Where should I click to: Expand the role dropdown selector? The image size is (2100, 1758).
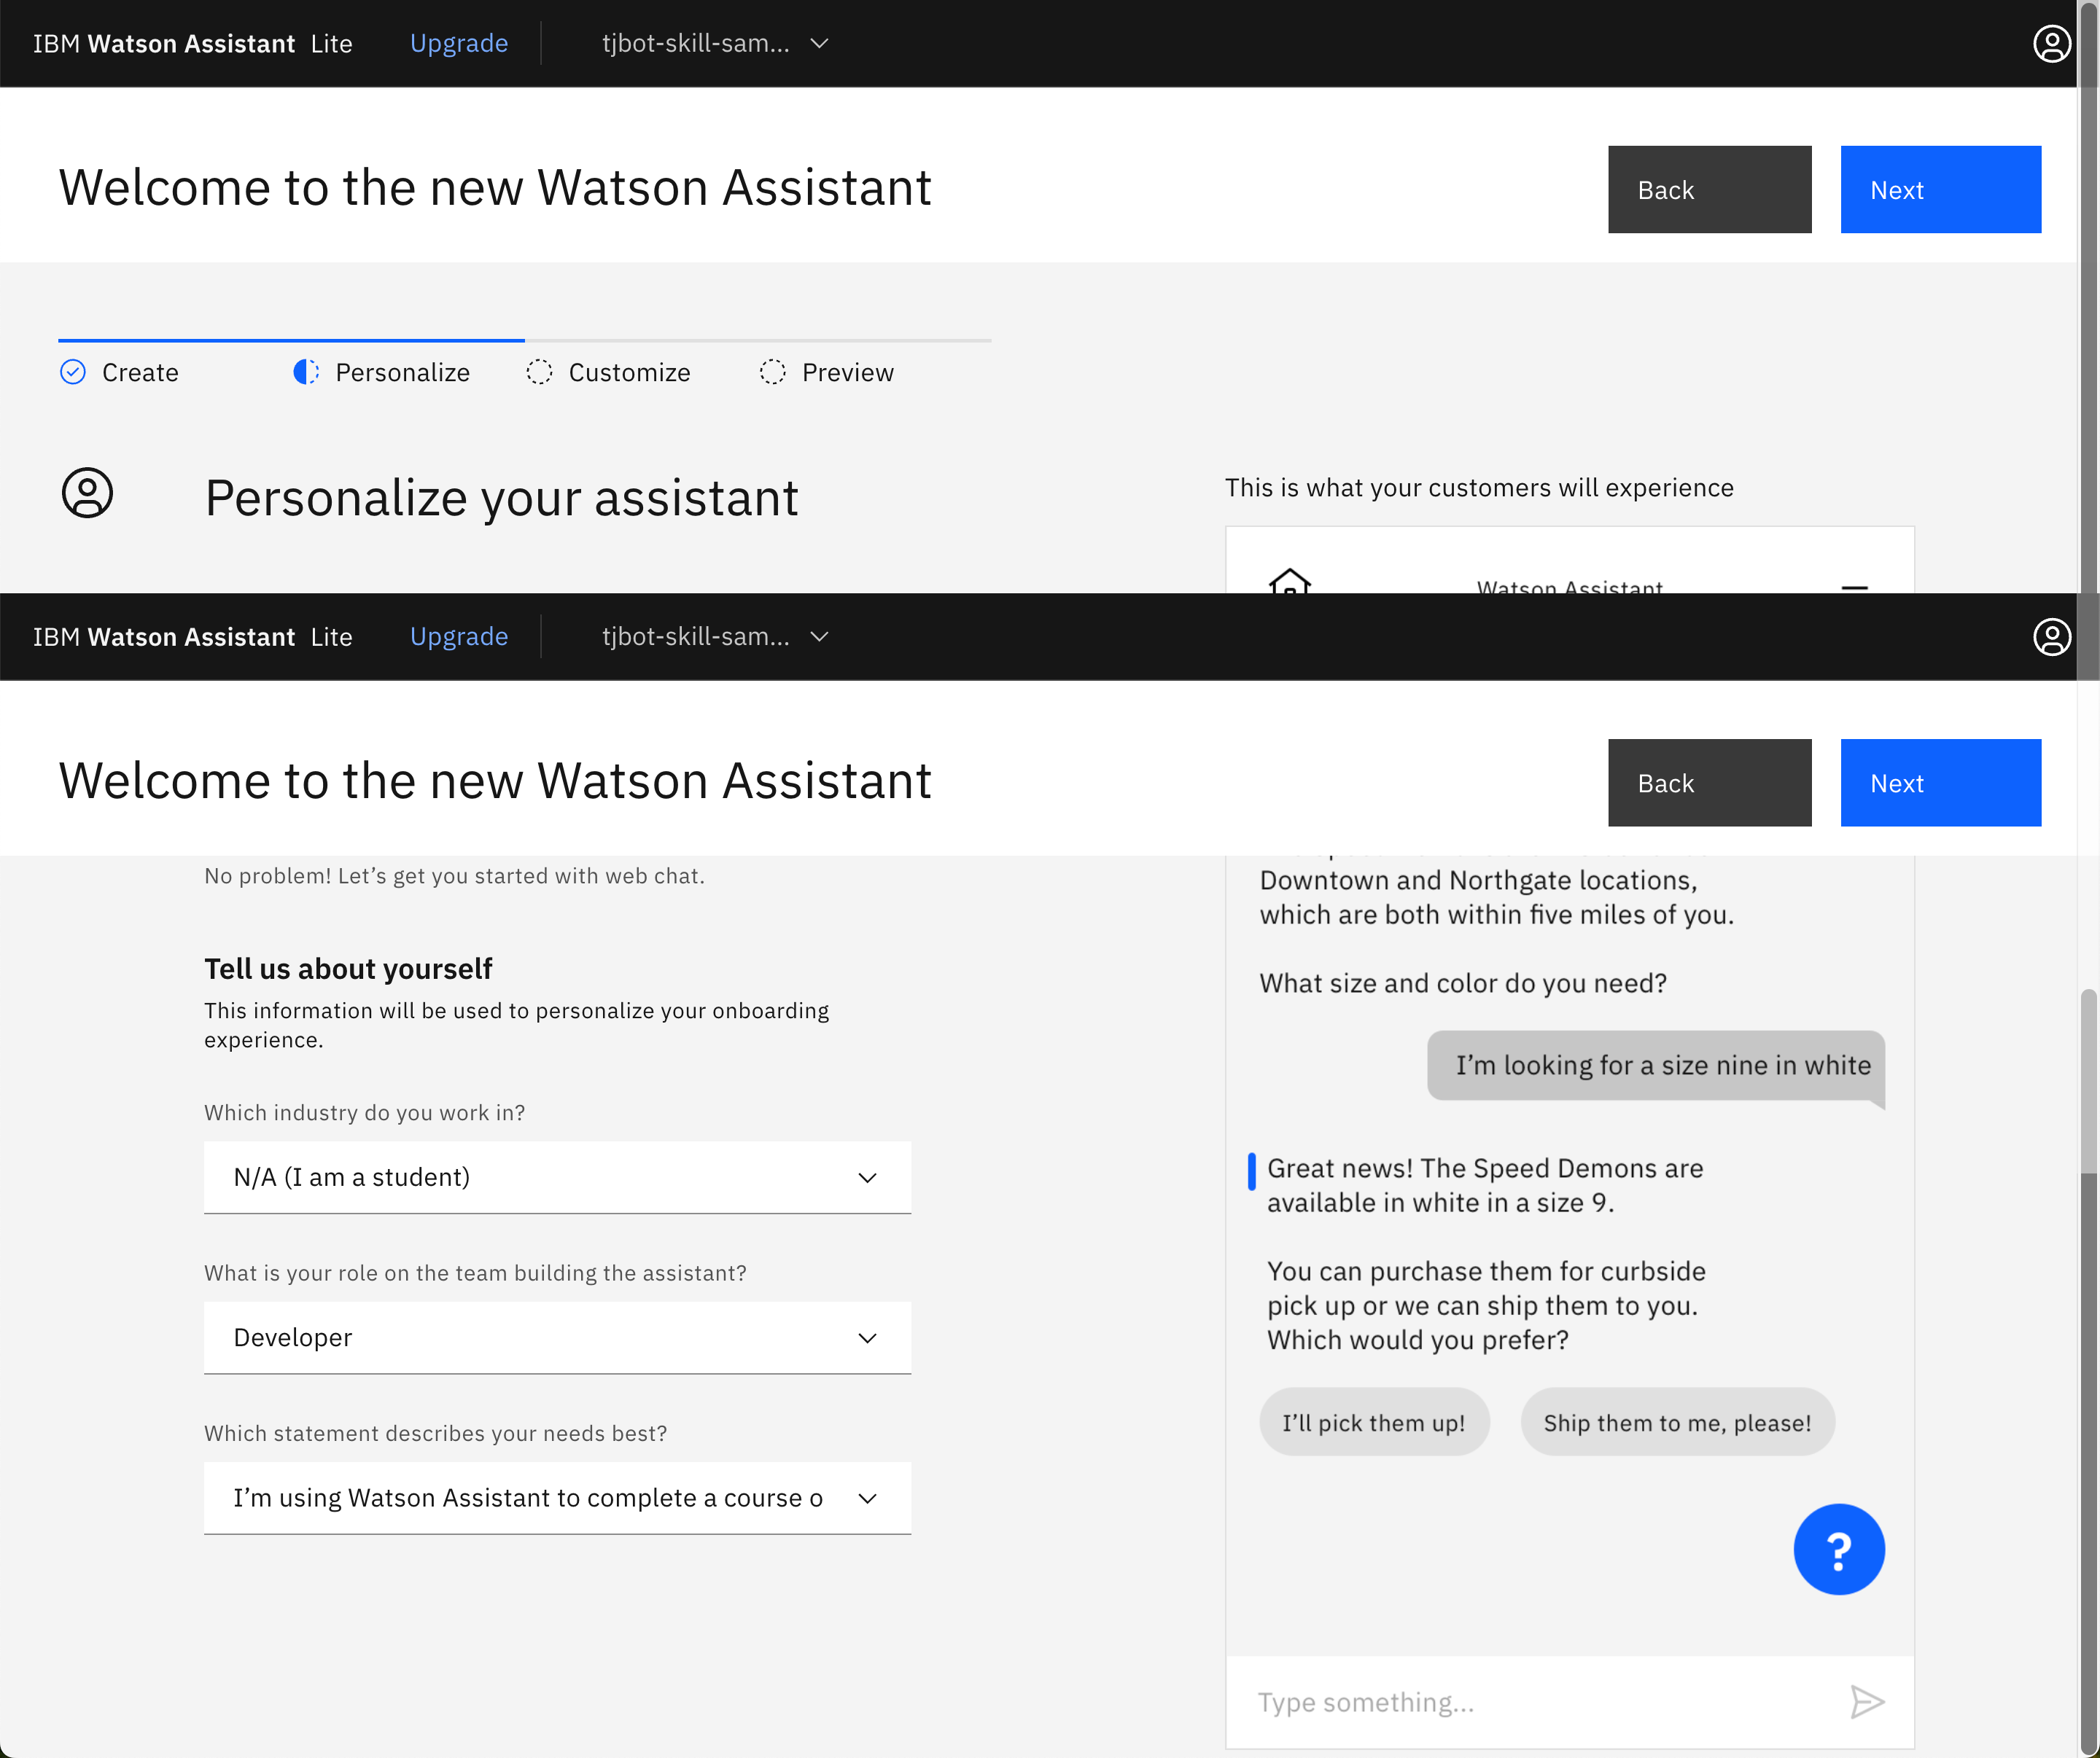(x=558, y=1336)
